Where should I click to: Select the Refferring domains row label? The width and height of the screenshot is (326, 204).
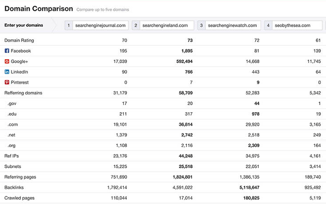pos(23,93)
